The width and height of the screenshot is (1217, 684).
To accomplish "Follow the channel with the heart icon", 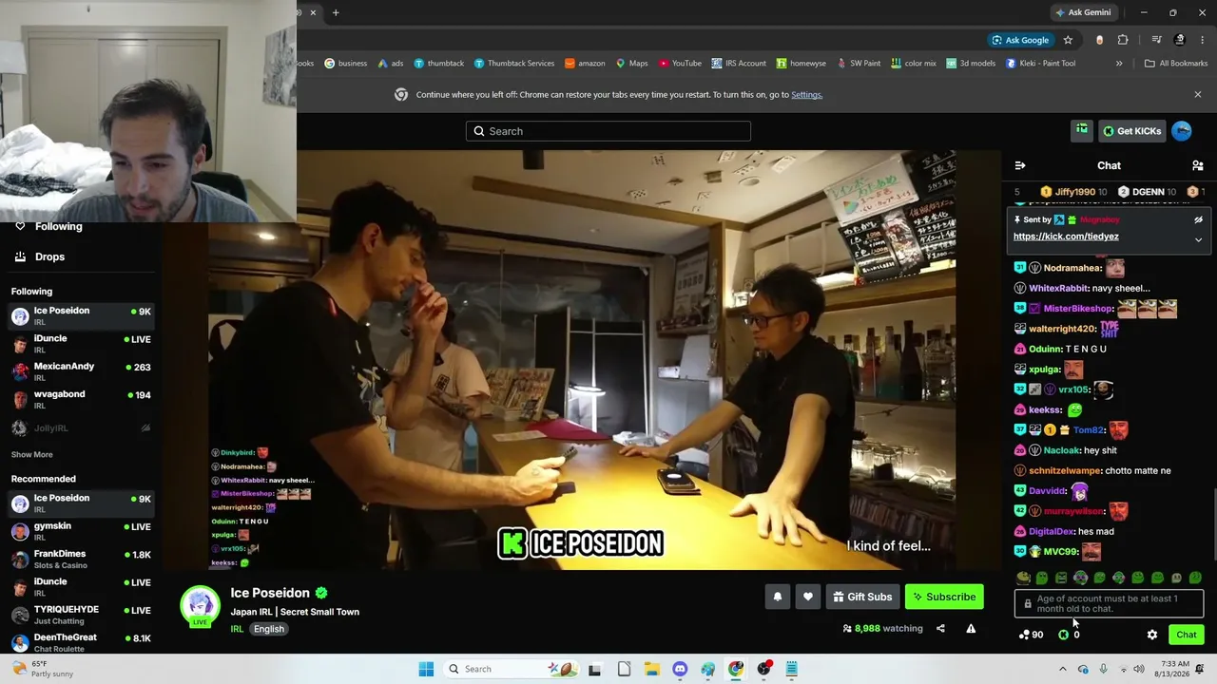I will click(808, 597).
